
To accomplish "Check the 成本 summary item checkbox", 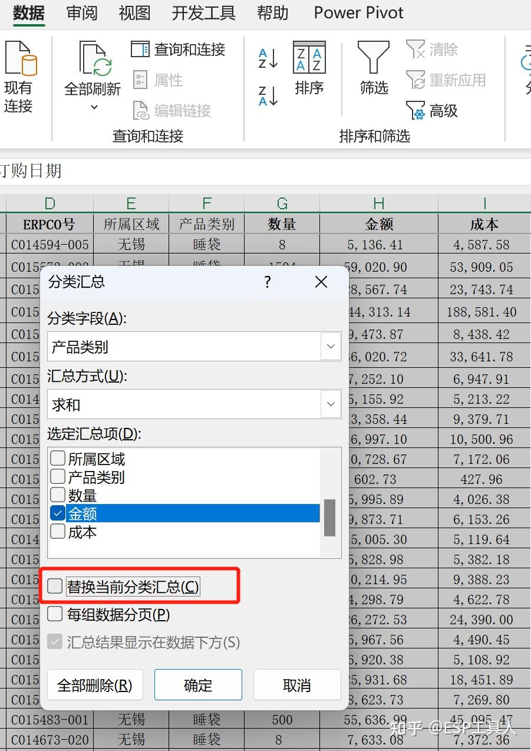I will pos(58,532).
